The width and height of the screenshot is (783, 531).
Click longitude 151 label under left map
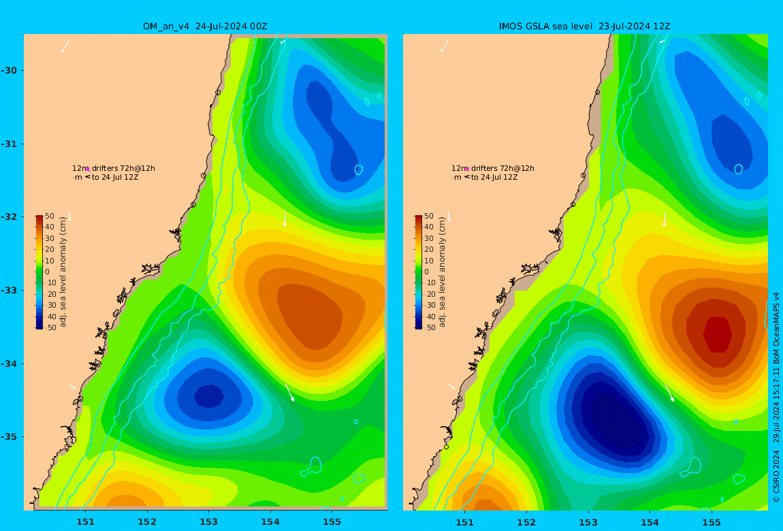click(x=85, y=522)
